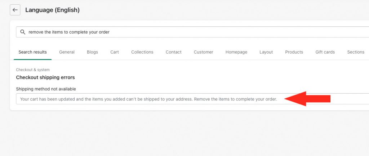Image resolution: width=369 pixels, height=156 pixels.
Task: Click the Checkout shipping errors heading
Action: pos(45,77)
